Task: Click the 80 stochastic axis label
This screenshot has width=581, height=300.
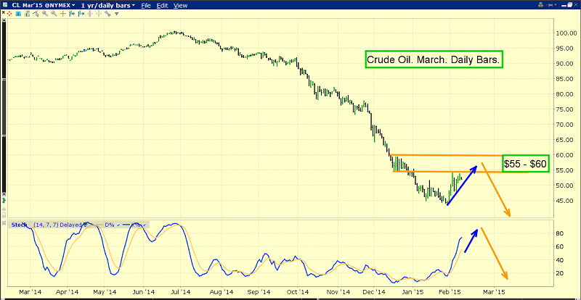Action: (x=560, y=233)
